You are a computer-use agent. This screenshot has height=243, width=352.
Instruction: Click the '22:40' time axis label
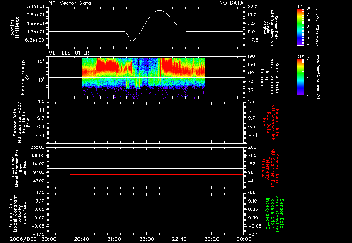point(179,239)
